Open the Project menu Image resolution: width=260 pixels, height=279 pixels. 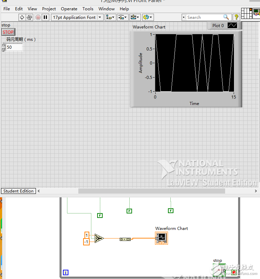49,9
